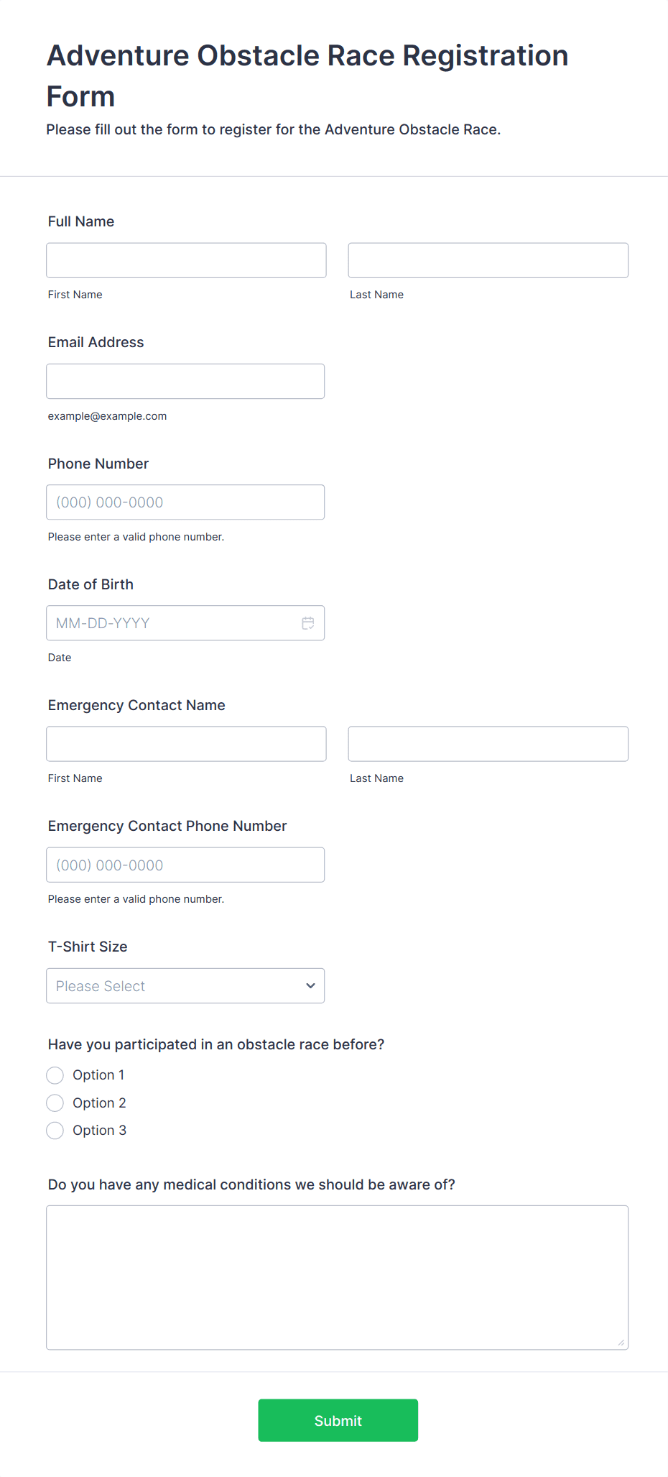Image resolution: width=668 pixels, height=1477 pixels.
Task: Focus the Full Name first name field
Action: click(x=186, y=260)
